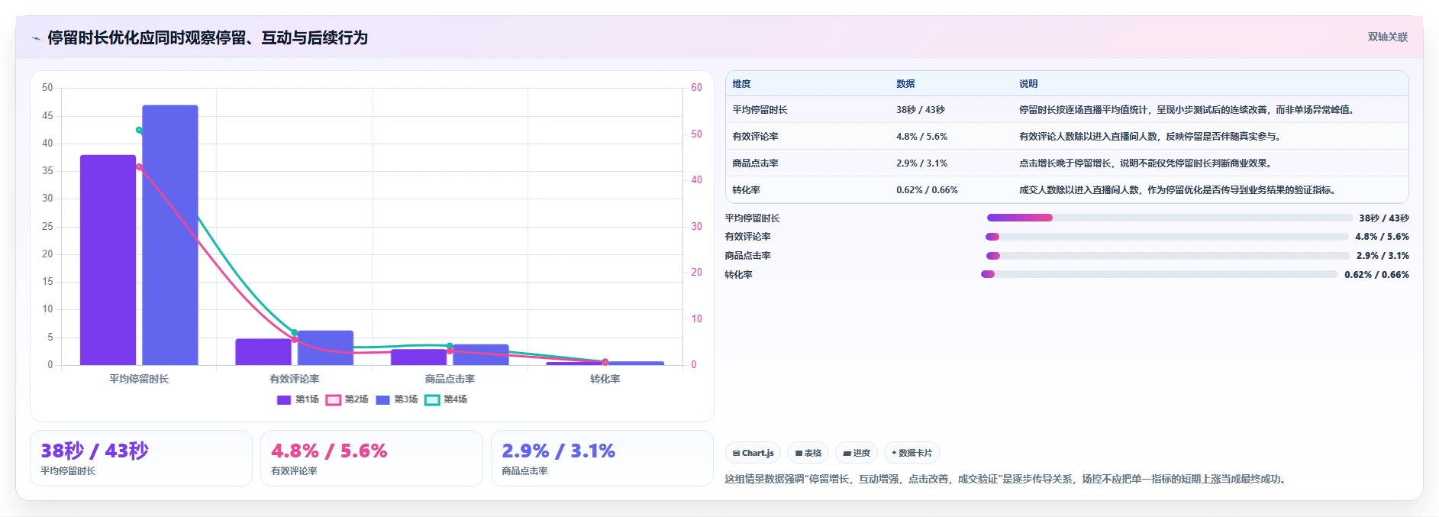1439x517 pixels.
Task: Click the description starting 停留时长按逐场直播平均值统计
Action: tap(1189, 110)
